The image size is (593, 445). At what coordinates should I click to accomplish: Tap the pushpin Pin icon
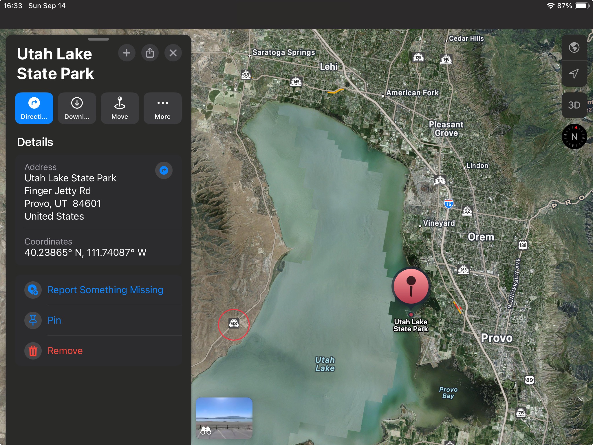tap(33, 320)
